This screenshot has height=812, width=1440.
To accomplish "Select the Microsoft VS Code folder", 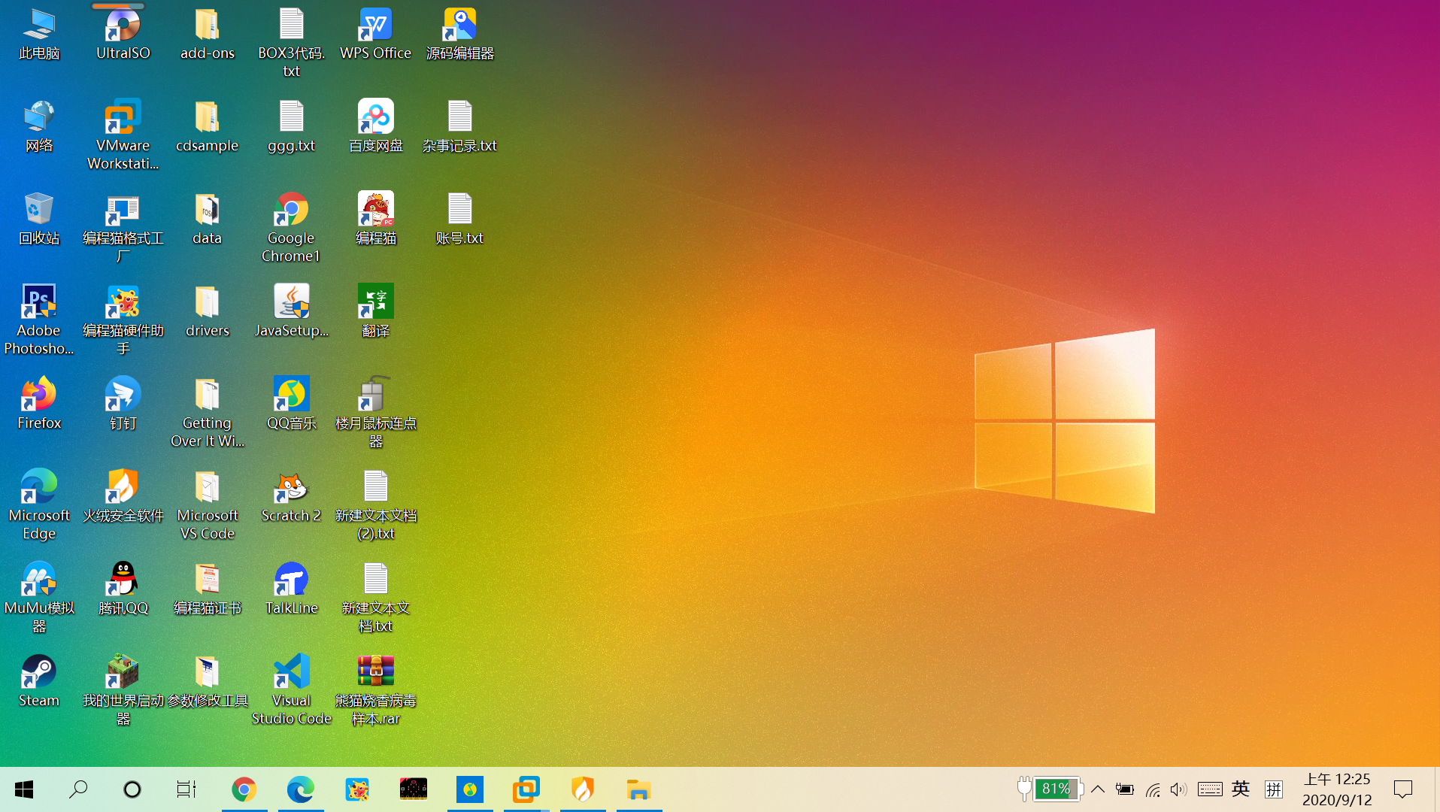I will [x=208, y=505].
